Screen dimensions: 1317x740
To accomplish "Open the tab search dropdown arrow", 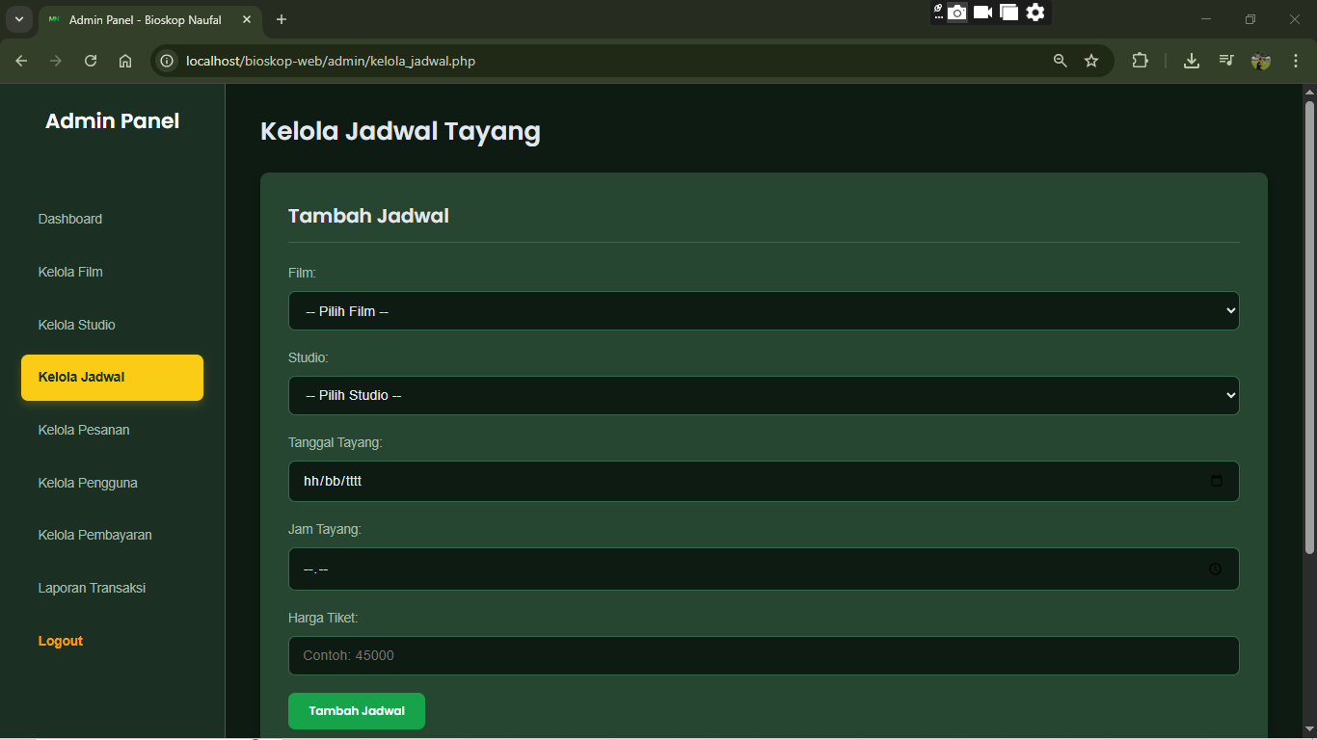I will click(x=18, y=19).
